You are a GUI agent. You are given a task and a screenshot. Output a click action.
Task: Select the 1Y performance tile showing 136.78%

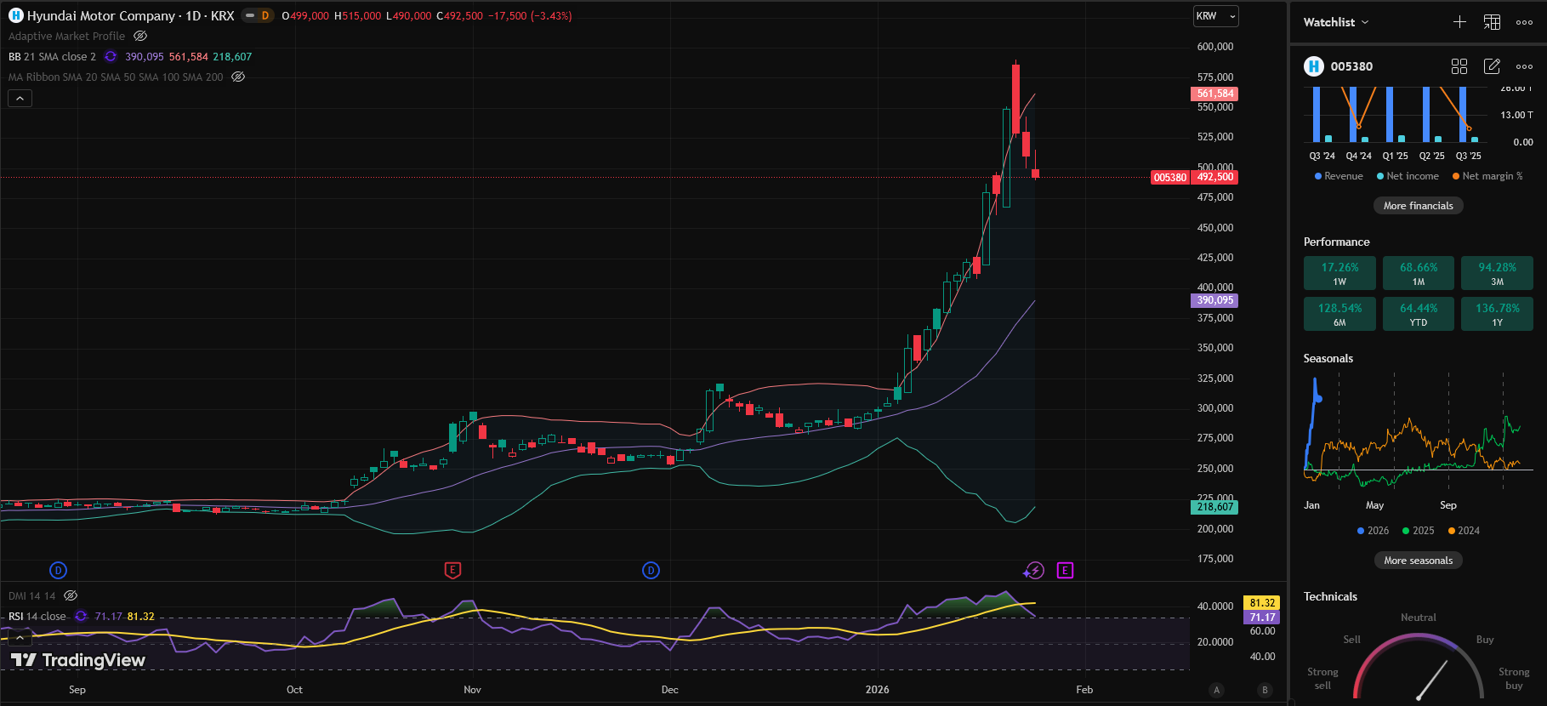tap(1497, 314)
